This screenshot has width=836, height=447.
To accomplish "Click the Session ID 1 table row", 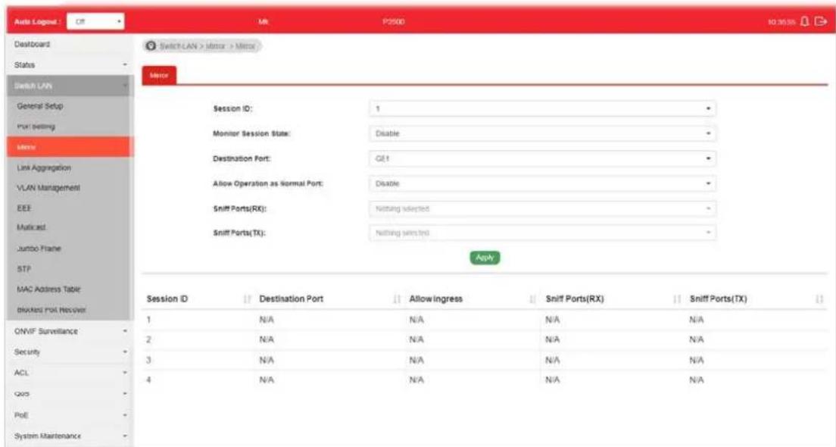I will click(485, 320).
